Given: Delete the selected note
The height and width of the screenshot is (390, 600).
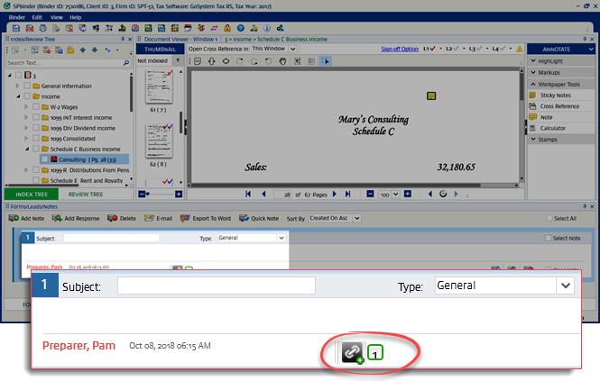Looking at the screenshot, I should coord(122,218).
